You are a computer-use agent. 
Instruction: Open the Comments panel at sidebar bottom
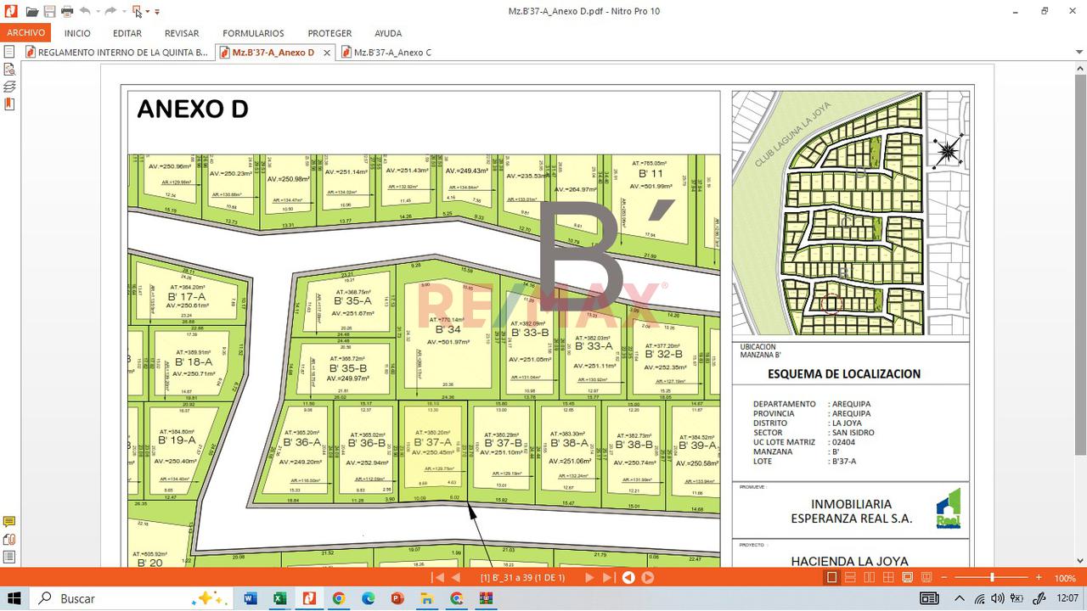click(x=9, y=522)
